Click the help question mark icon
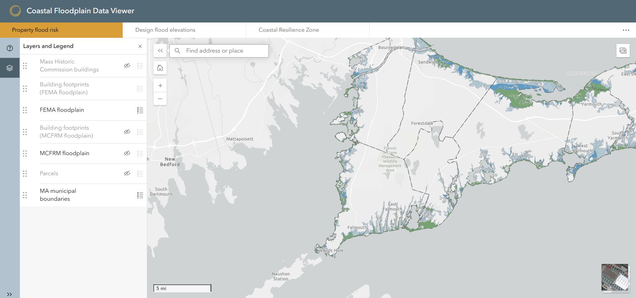Screen dimensions: 636x298 click(x=10, y=48)
